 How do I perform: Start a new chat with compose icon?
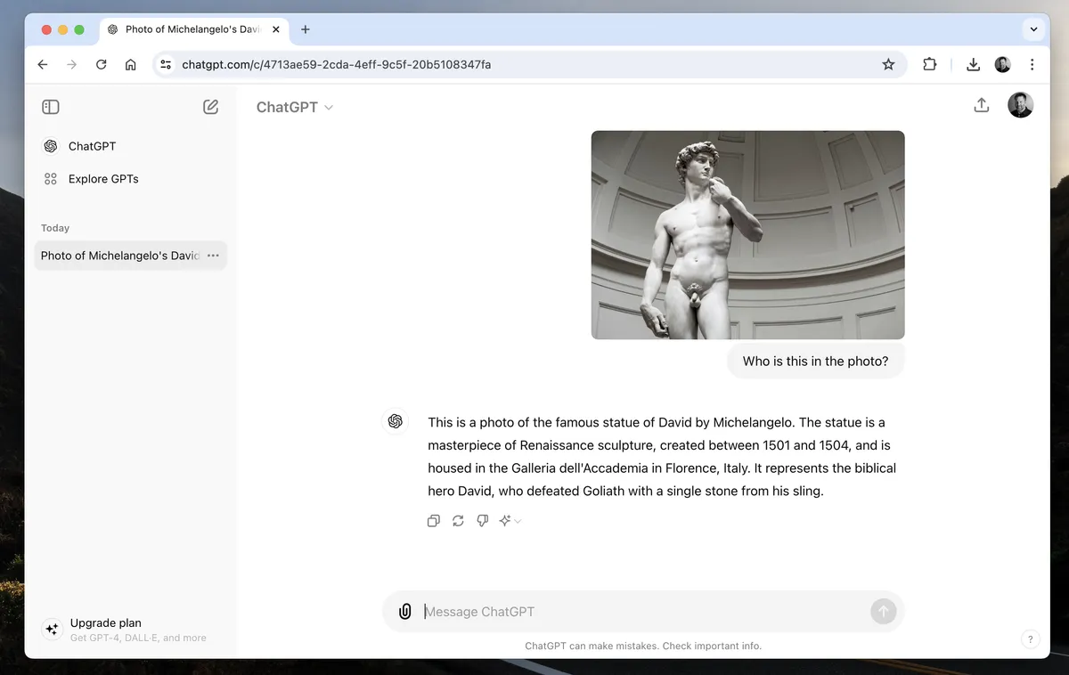point(210,107)
